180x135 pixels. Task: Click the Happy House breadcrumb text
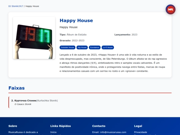pyautogui.click(x=32, y=6)
